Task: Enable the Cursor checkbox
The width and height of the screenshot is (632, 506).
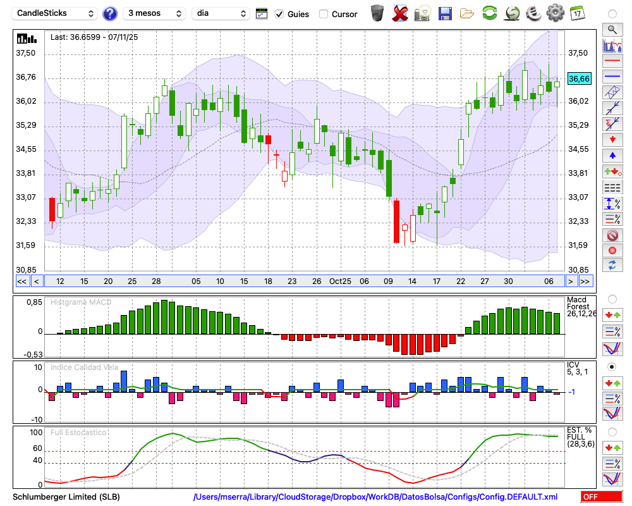Action: pyautogui.click(x=324, y=14)
